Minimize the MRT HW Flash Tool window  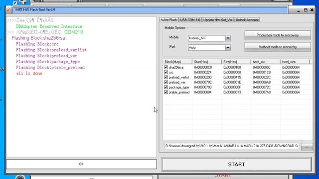point(299,10)
